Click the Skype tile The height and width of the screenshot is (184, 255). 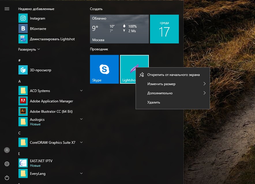click(104, 69)
